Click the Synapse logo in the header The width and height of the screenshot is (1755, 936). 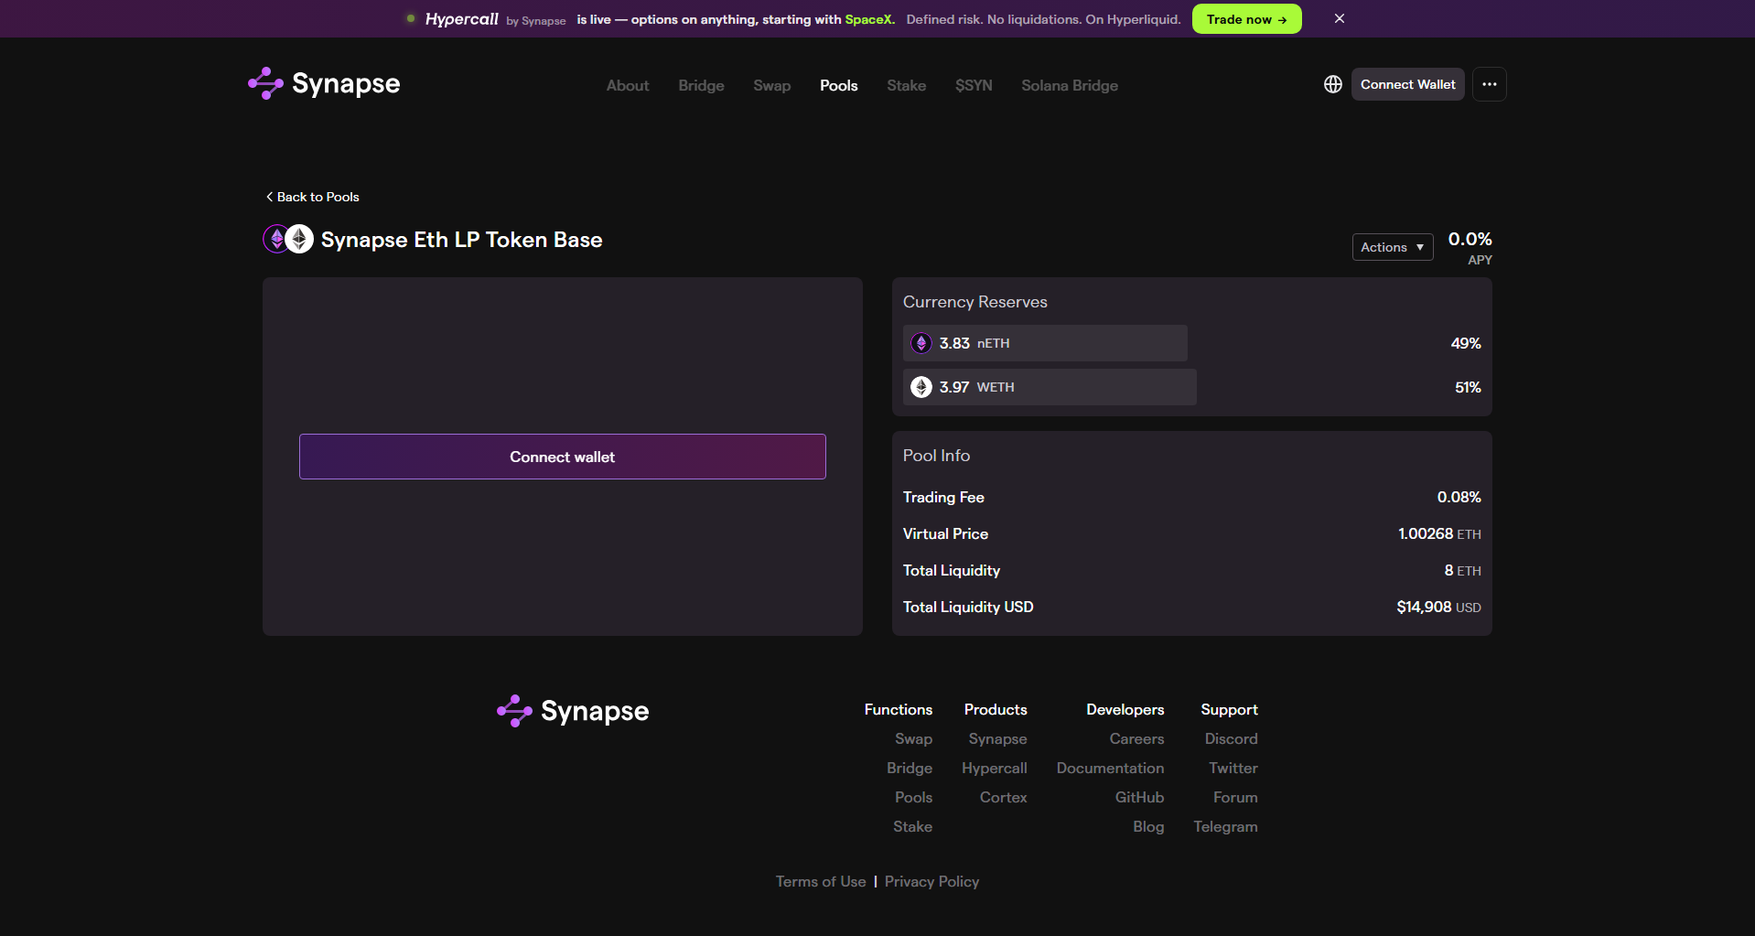324,83
